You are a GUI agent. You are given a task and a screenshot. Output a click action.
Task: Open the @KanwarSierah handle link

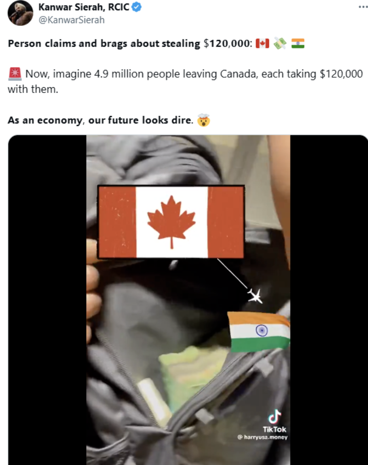[72, 20]
